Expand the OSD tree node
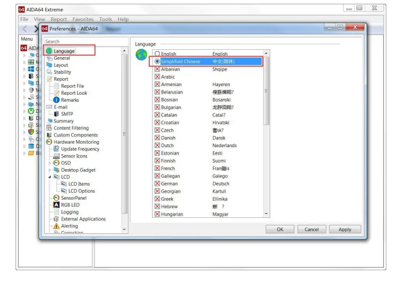Screen dimensions: 419x282 tap(50, 163)
